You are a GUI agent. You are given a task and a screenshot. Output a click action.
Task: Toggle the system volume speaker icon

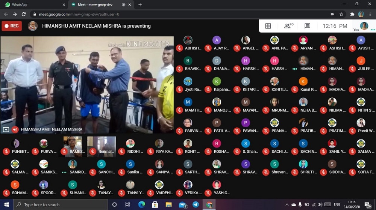point(320,204)
